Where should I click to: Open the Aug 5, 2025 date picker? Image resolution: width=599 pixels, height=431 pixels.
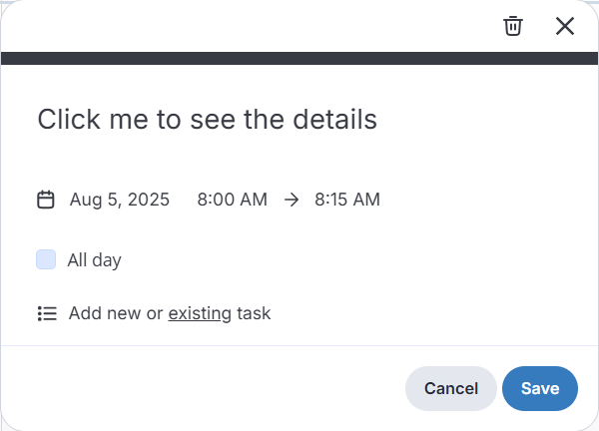click(x=119, y=200)
